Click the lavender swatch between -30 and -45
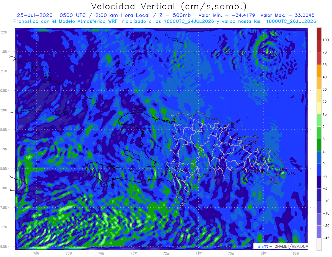332x257 pixels. (319, 231)
